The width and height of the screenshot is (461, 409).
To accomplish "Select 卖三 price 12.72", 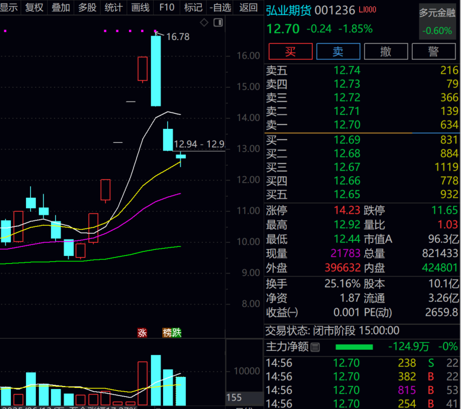I will point(347,97).
